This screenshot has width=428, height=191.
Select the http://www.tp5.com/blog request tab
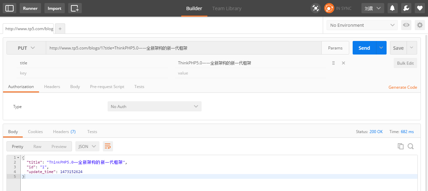click(28, 29)
